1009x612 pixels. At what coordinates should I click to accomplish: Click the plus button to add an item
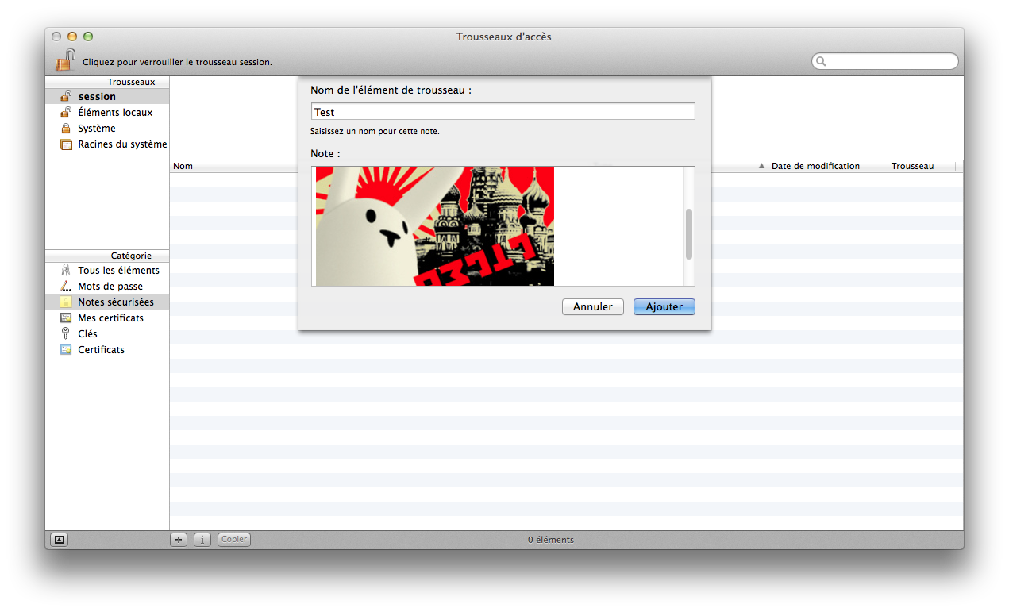[x=179, y=540]
